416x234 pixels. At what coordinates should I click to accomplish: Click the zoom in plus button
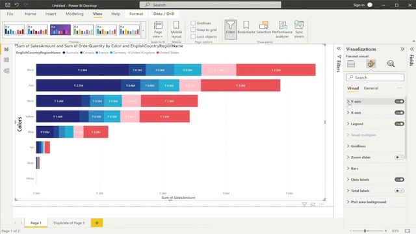click(385, 231)
